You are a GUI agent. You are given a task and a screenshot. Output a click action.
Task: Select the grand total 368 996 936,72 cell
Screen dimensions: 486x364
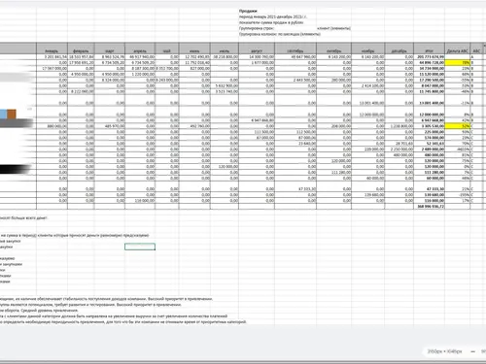pos(430,206)
